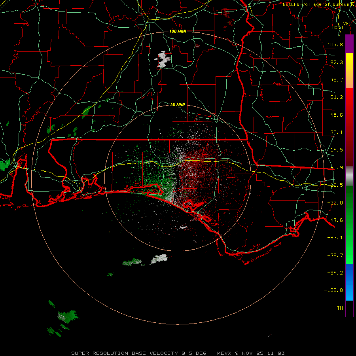
Task: Click the 45.6 legend value
Action: [x=337, y=115]
